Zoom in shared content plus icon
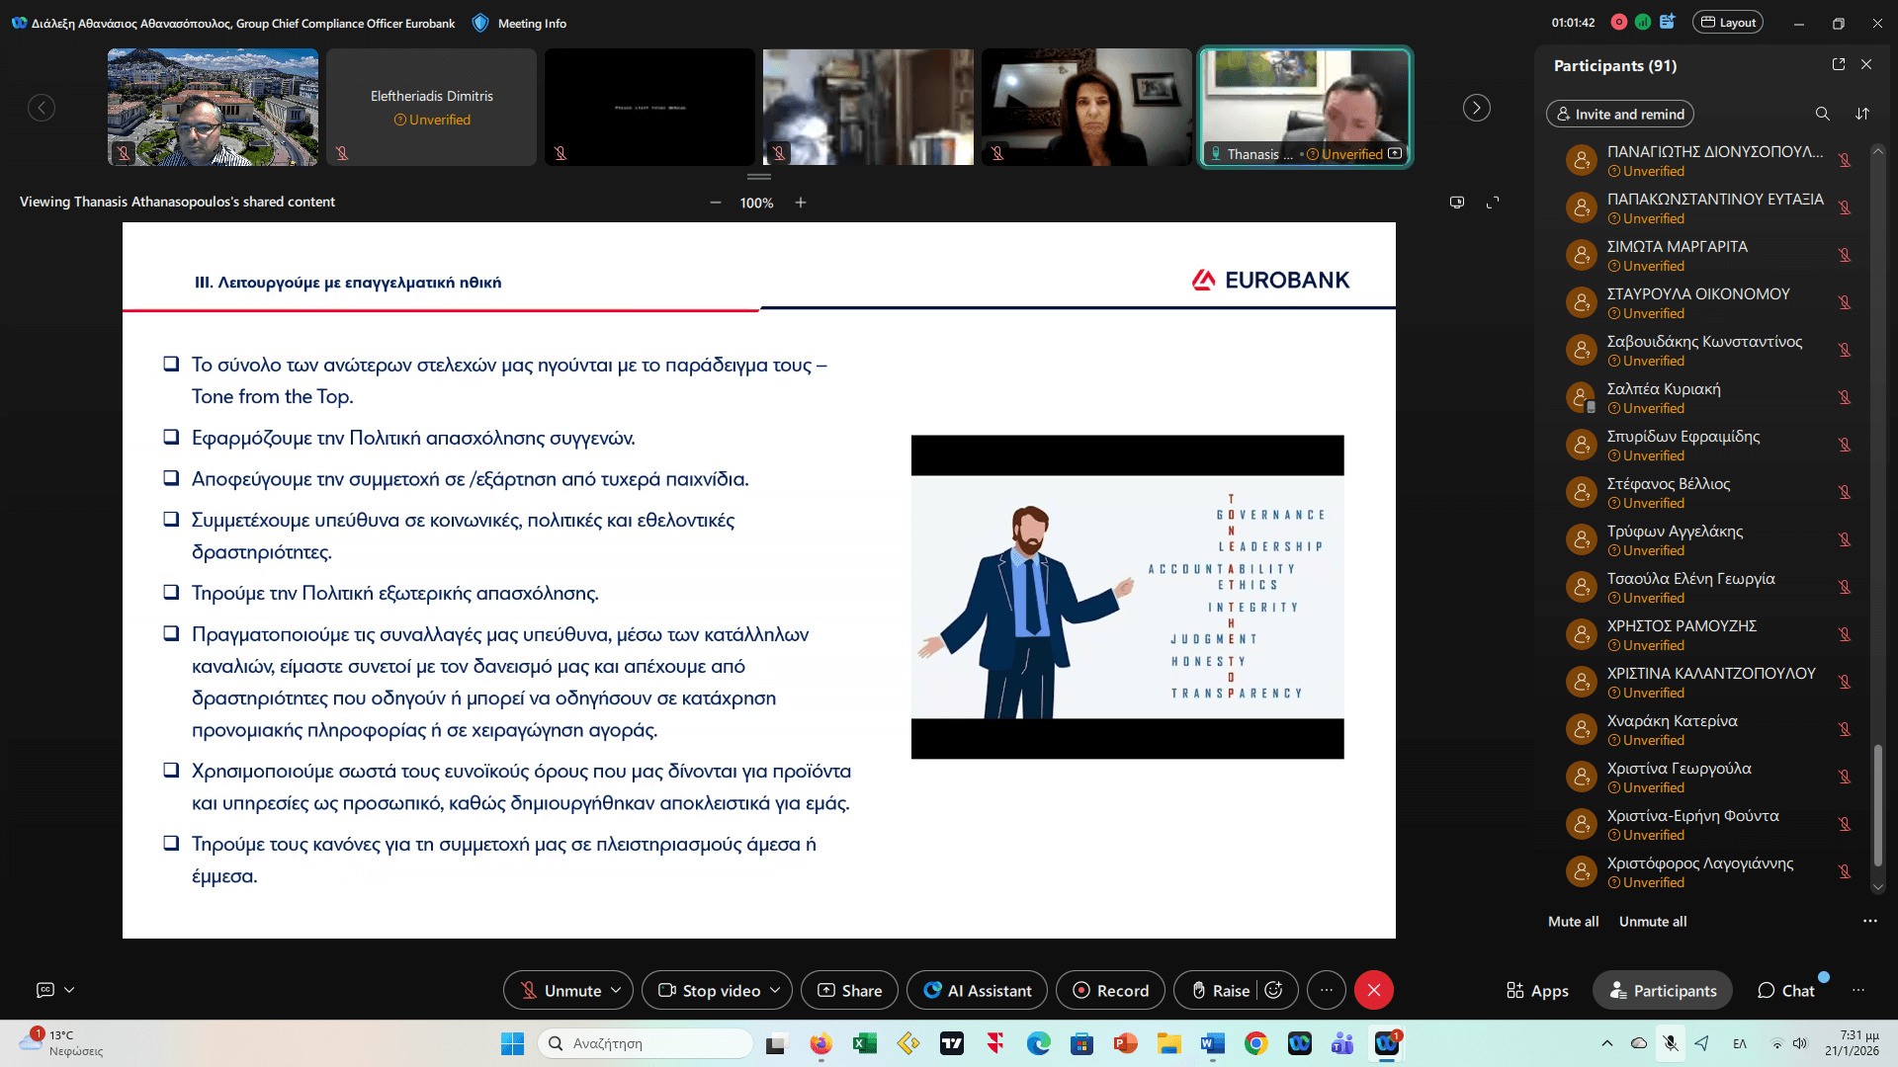 point(801,203)
